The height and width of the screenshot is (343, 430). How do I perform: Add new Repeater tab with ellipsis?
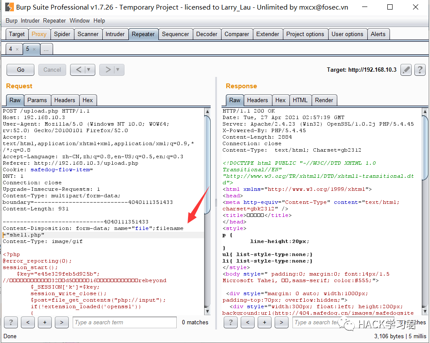[46, 49]
